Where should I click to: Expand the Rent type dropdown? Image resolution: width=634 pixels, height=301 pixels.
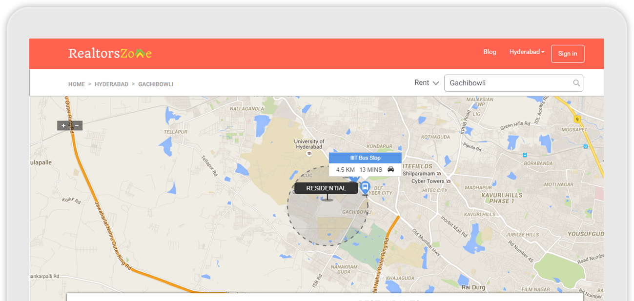(427, 83)
